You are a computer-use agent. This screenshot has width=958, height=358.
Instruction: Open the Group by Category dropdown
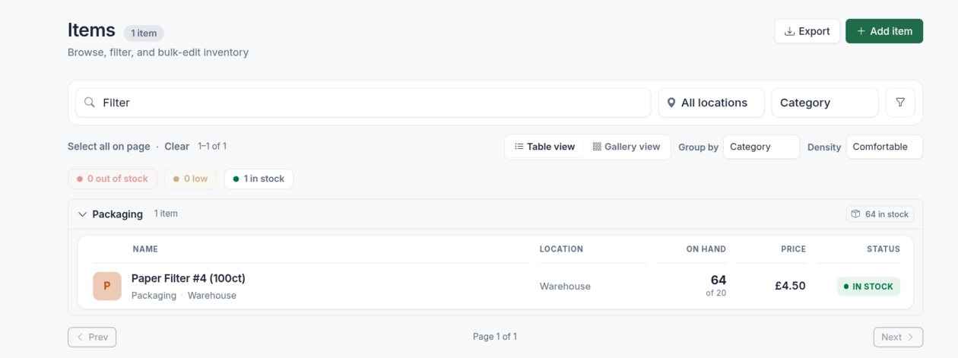(761, 147)
